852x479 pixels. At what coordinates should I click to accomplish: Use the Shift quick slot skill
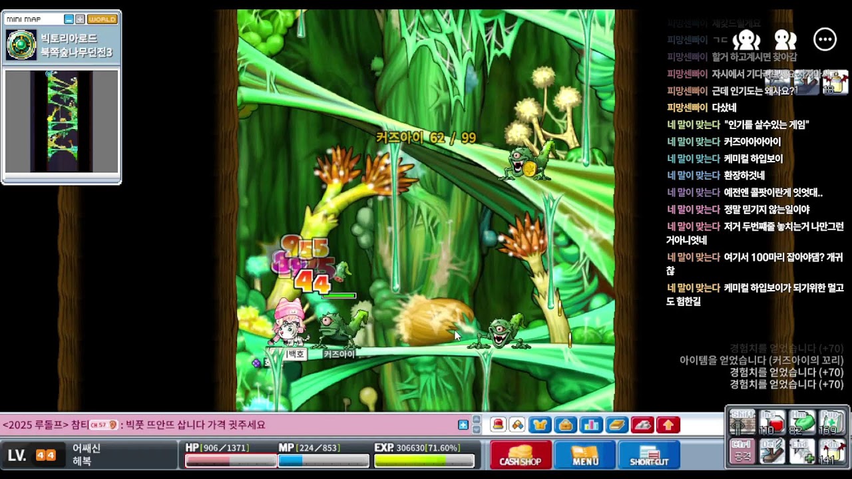[x=742, y=422]
